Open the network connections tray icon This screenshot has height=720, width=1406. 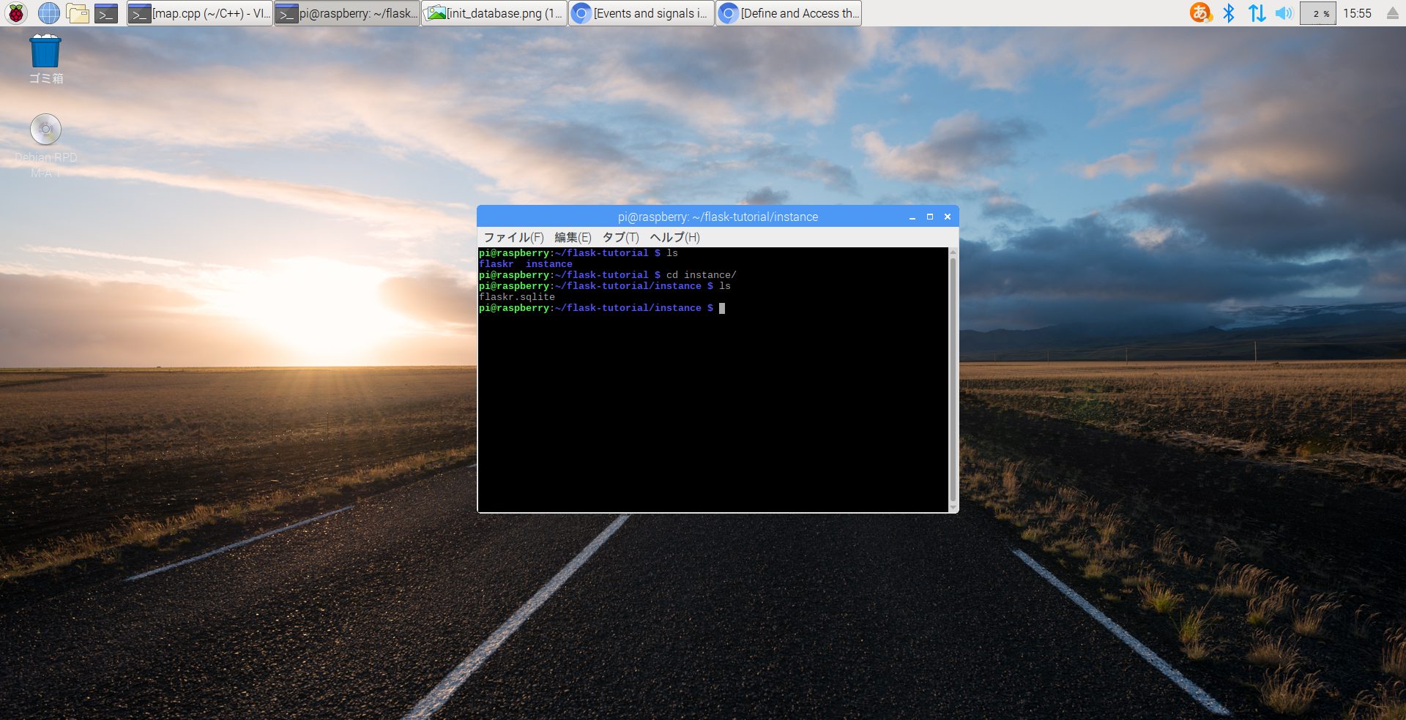tap(1257, 13)
